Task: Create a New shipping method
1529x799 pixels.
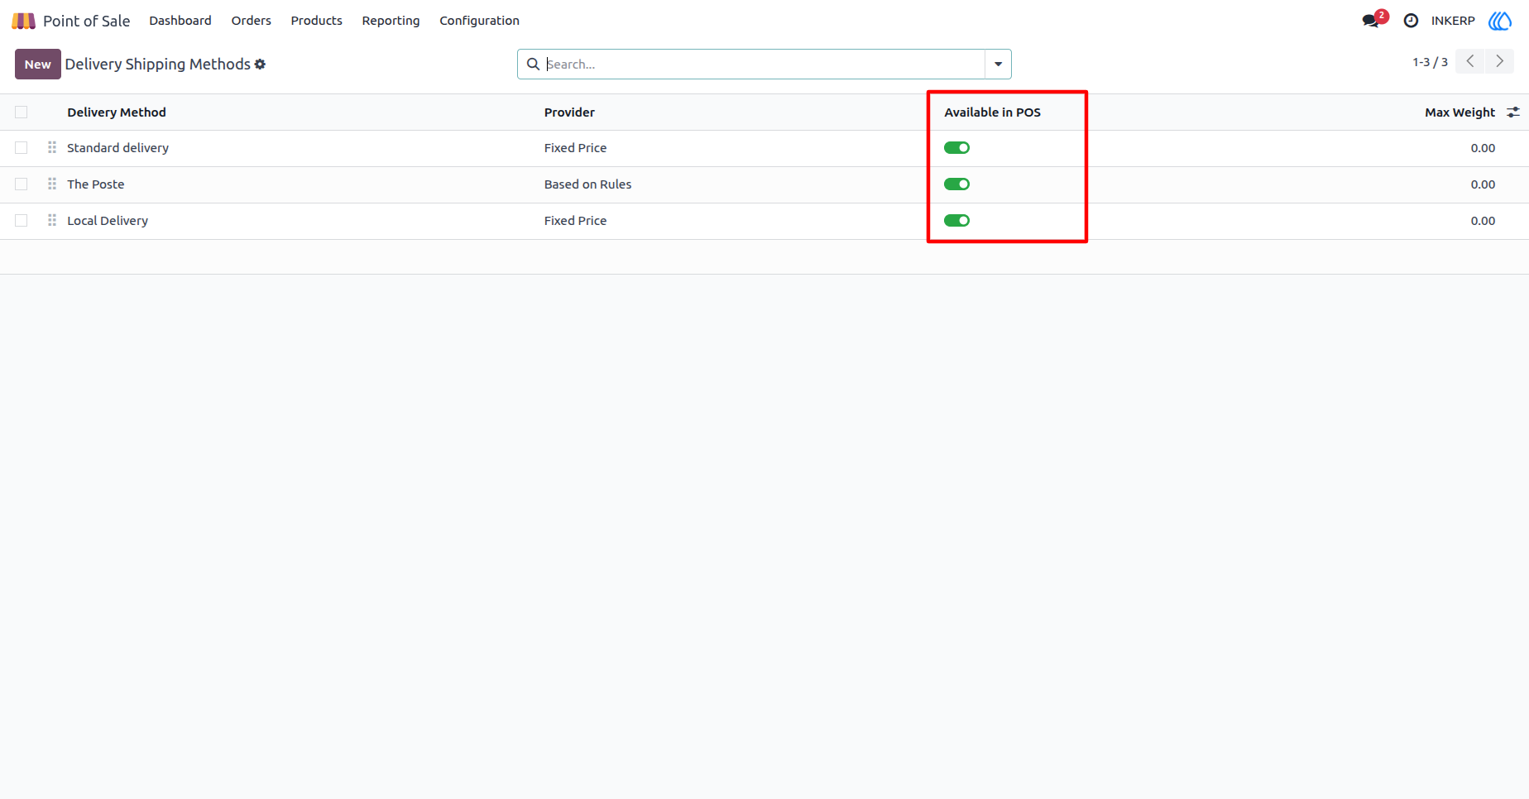Action: (x=38, y=65)
